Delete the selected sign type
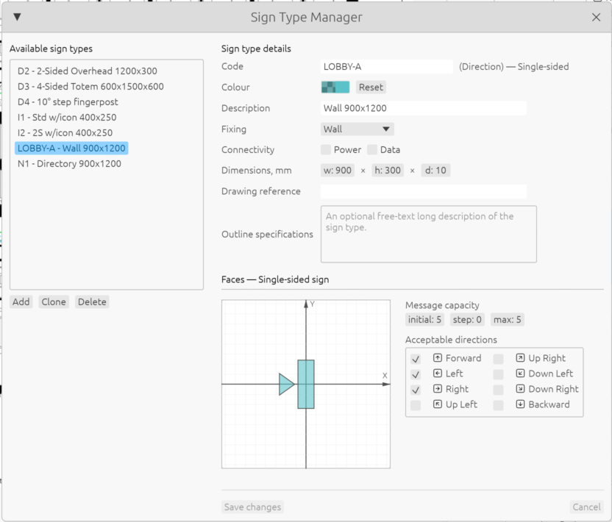 92,301
